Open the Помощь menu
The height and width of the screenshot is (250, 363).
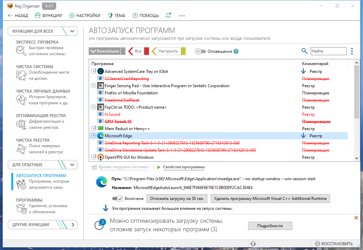(145, 16)
